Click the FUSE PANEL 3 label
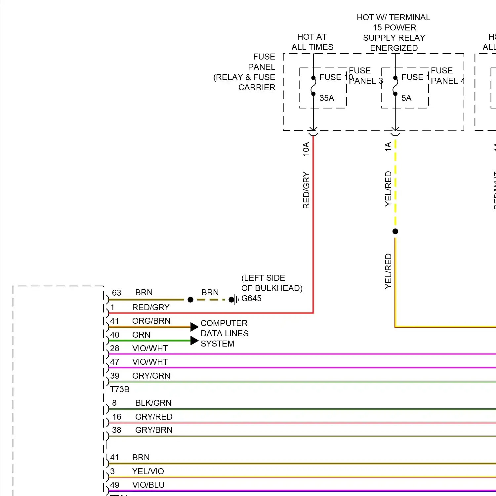The image size is (496, 496). tap(366, 76)
